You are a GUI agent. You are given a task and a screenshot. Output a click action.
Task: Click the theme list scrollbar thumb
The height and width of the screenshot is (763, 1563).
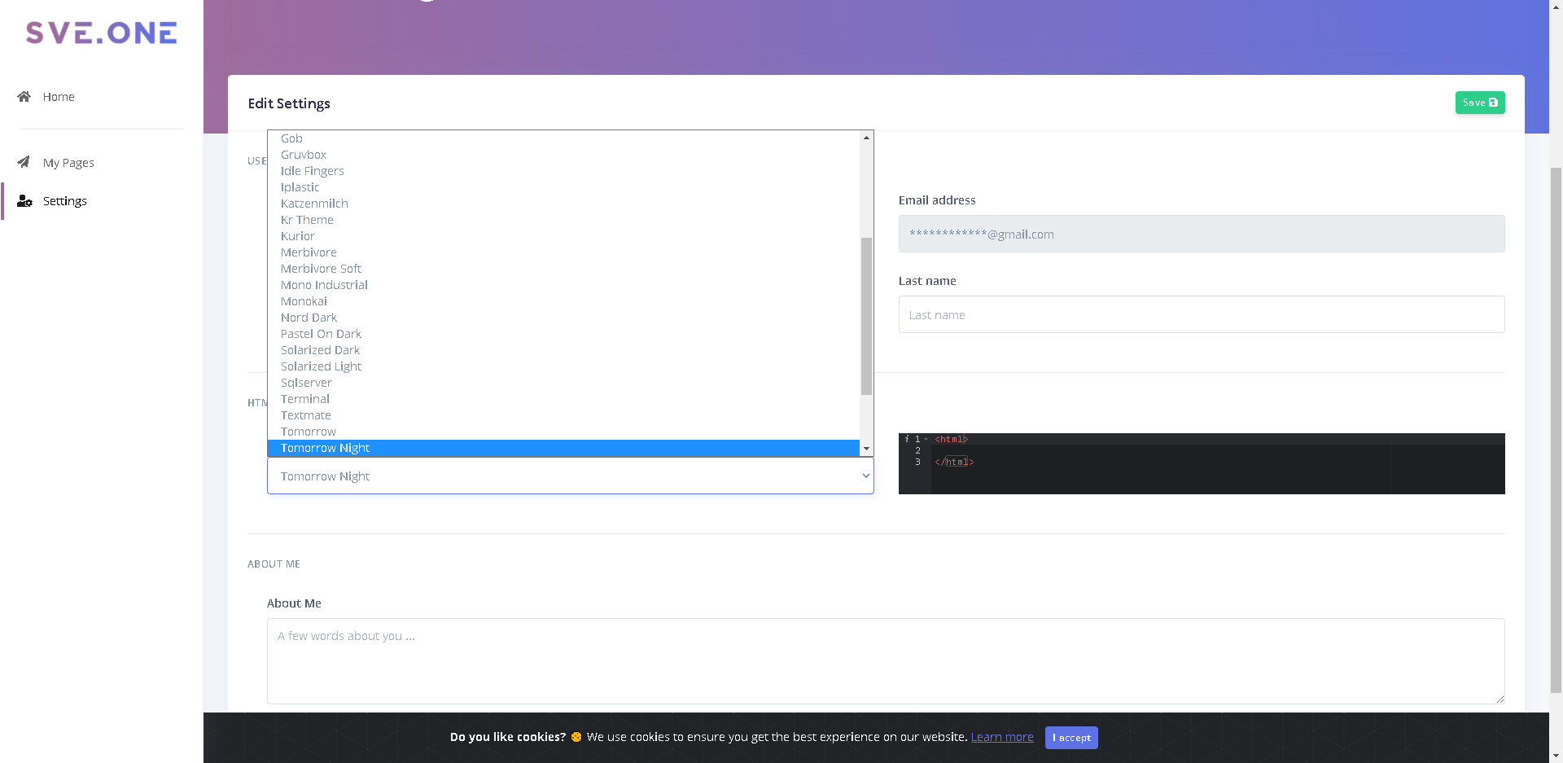(866, 316)
